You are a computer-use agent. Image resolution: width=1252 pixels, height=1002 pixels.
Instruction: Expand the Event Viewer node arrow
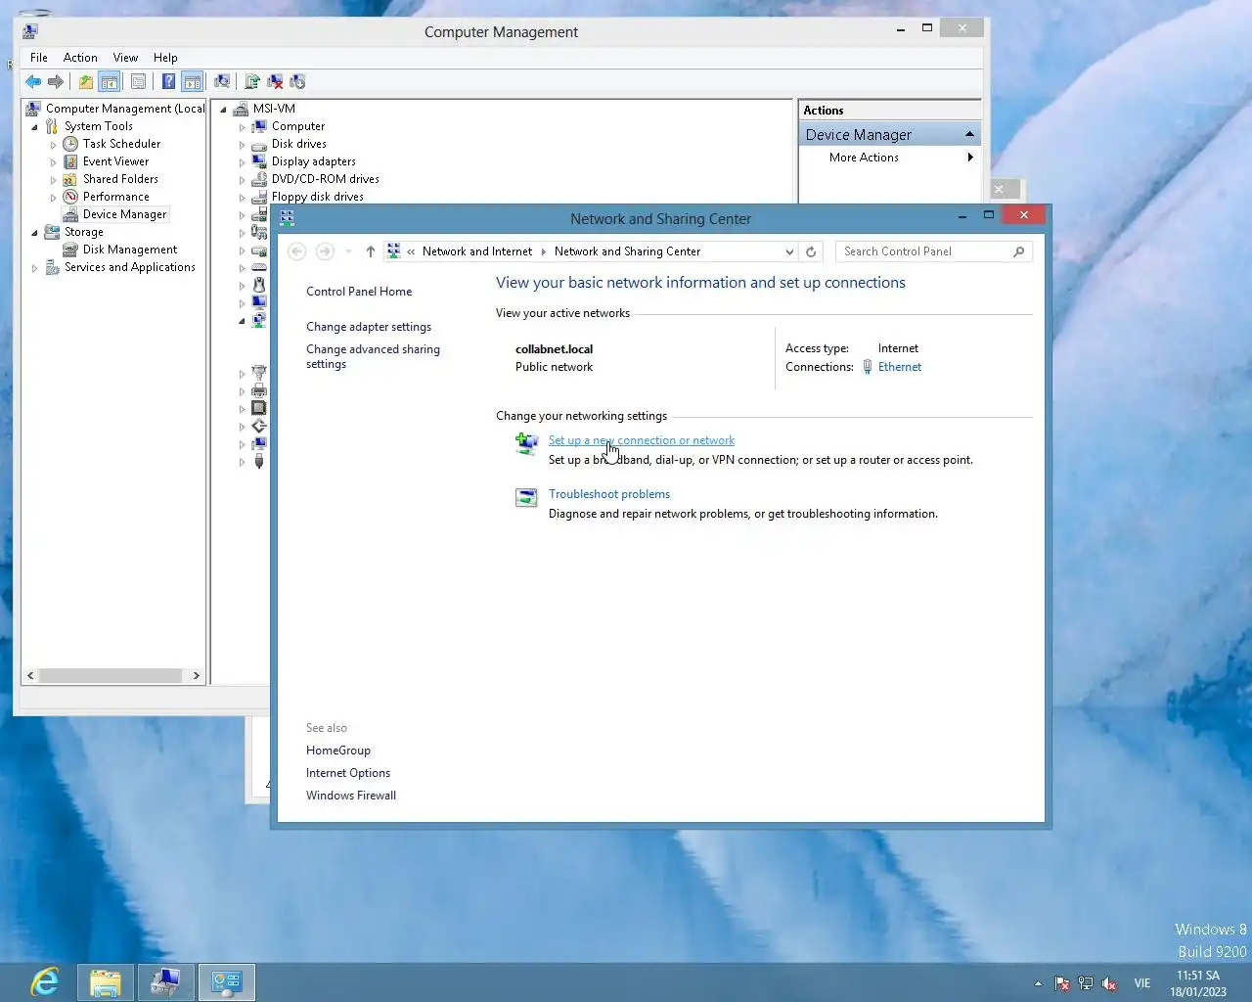click(x=54, y=162)
